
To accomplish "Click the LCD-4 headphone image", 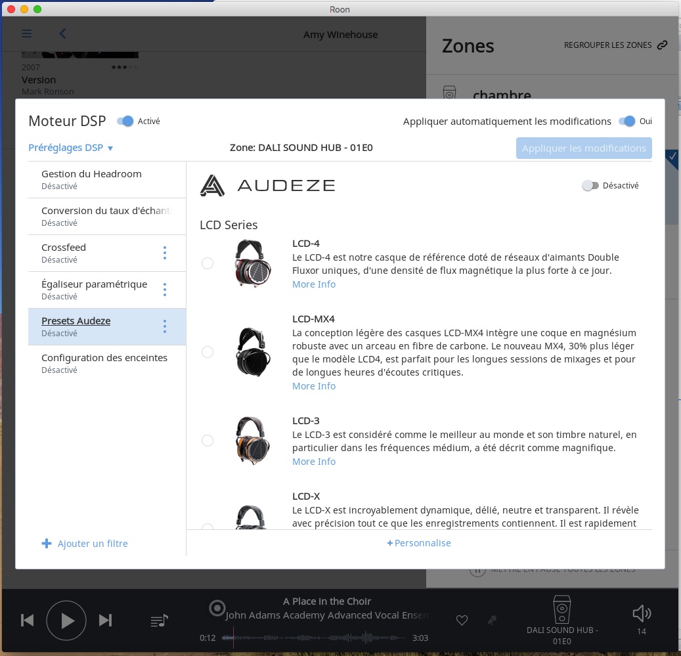I will [x=253, y=263].
